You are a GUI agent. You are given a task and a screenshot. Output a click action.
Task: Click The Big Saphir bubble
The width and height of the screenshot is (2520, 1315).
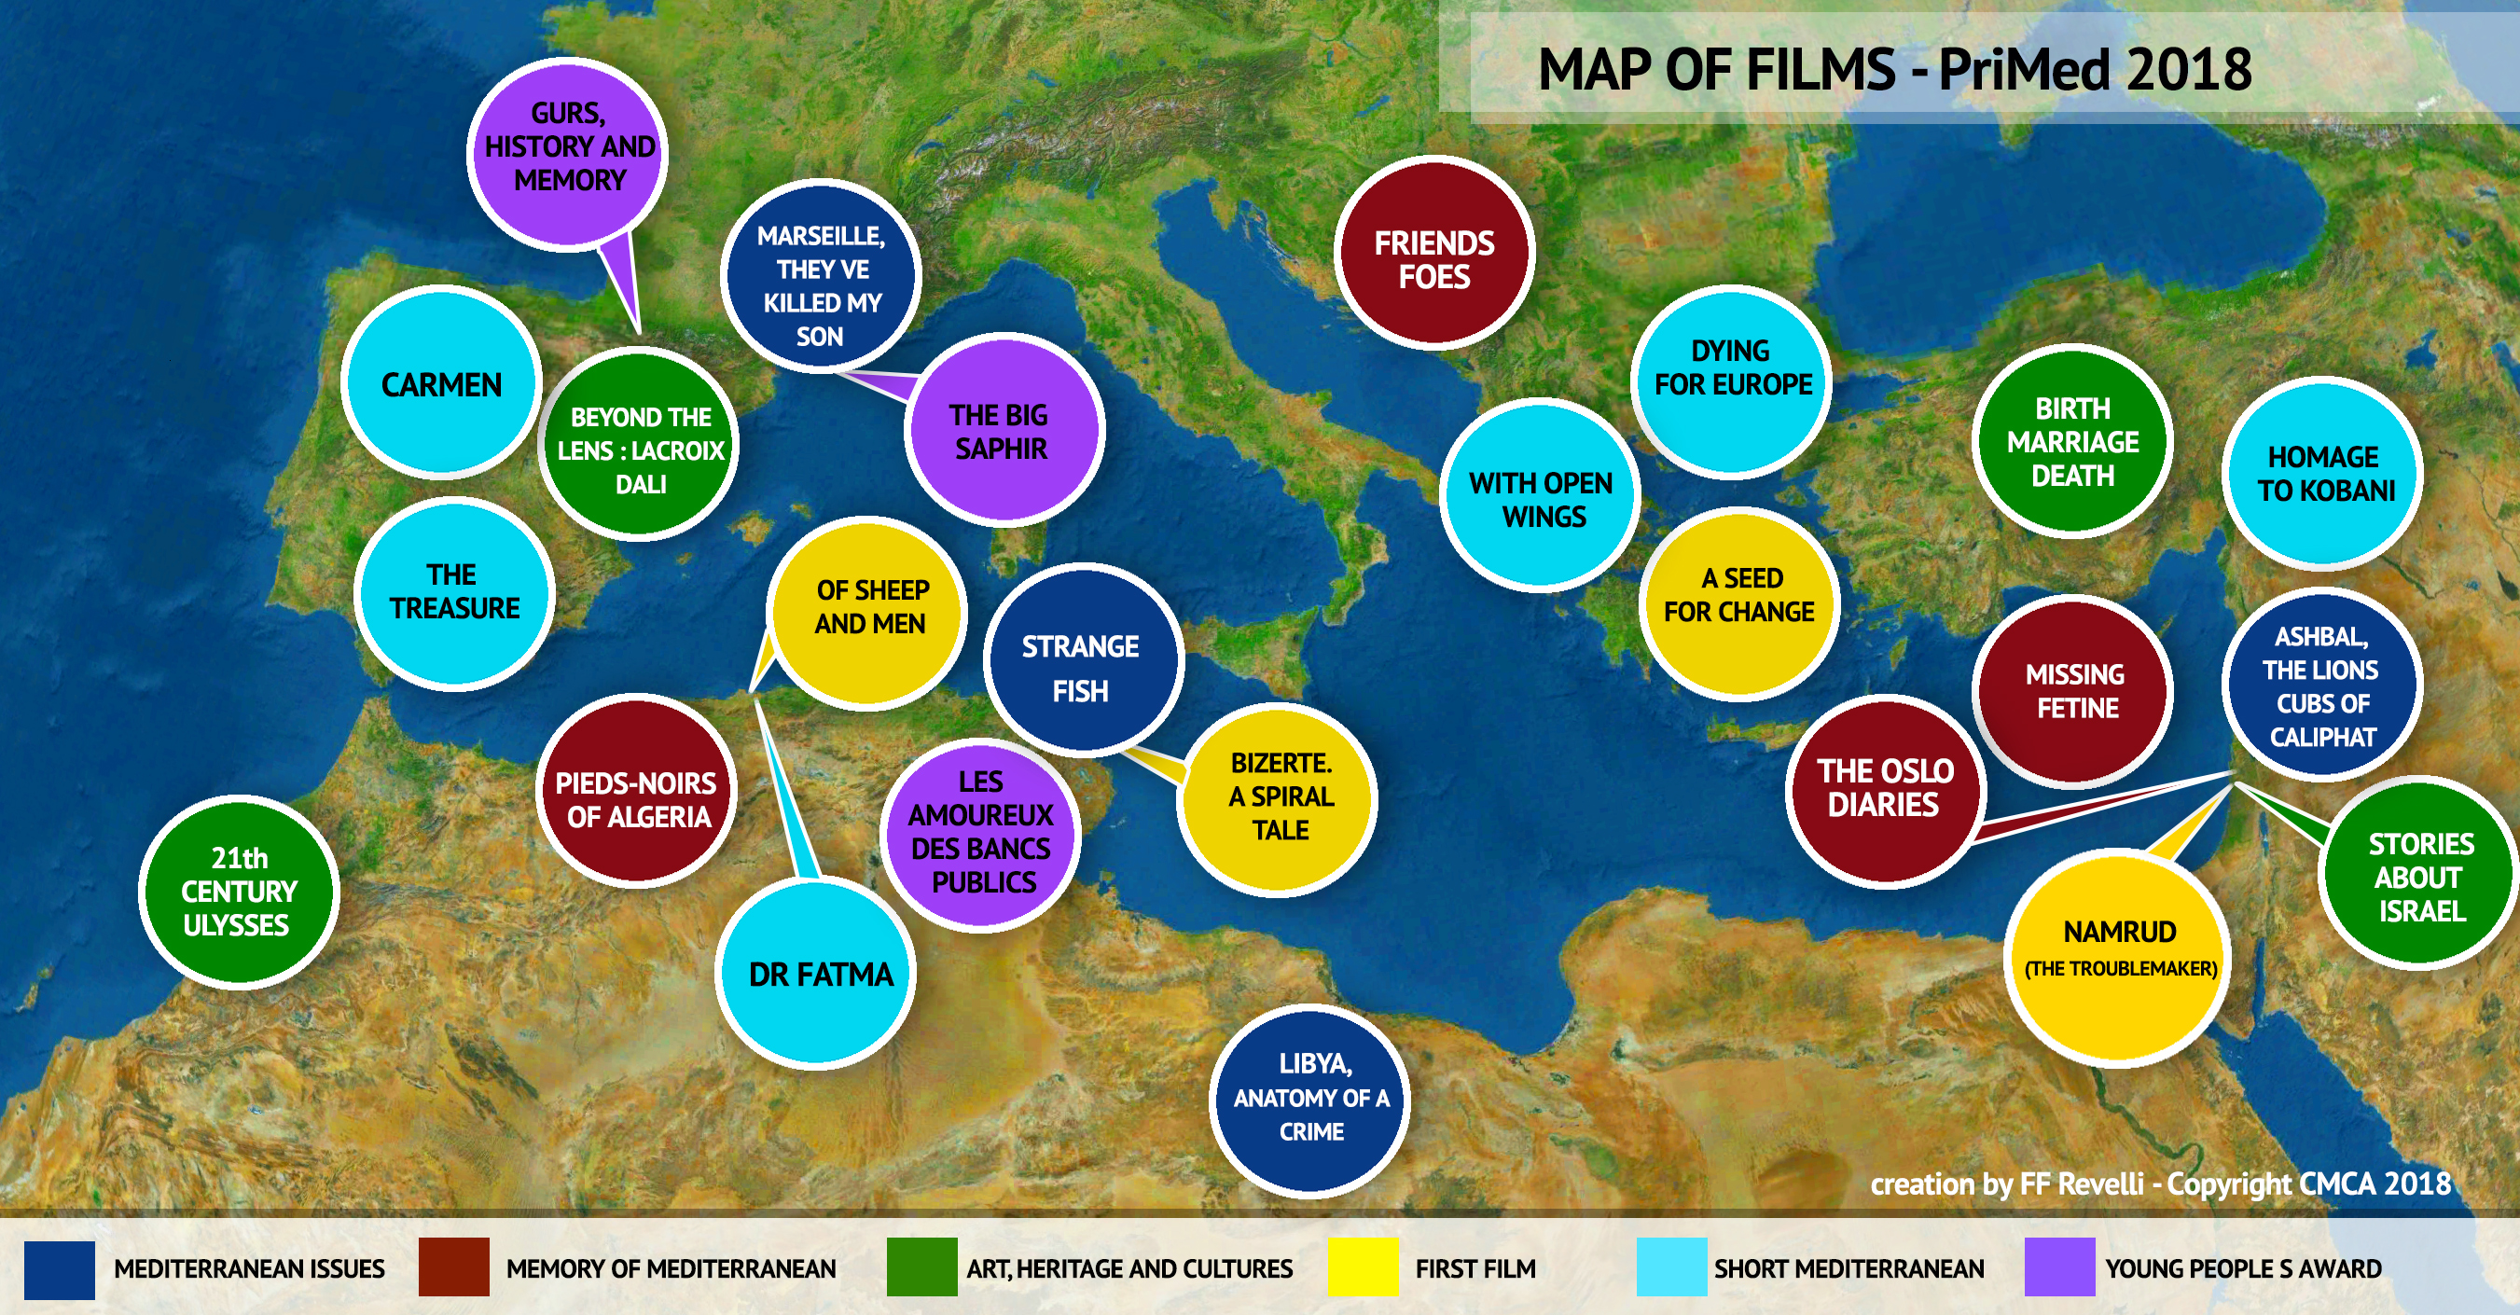1002,431
